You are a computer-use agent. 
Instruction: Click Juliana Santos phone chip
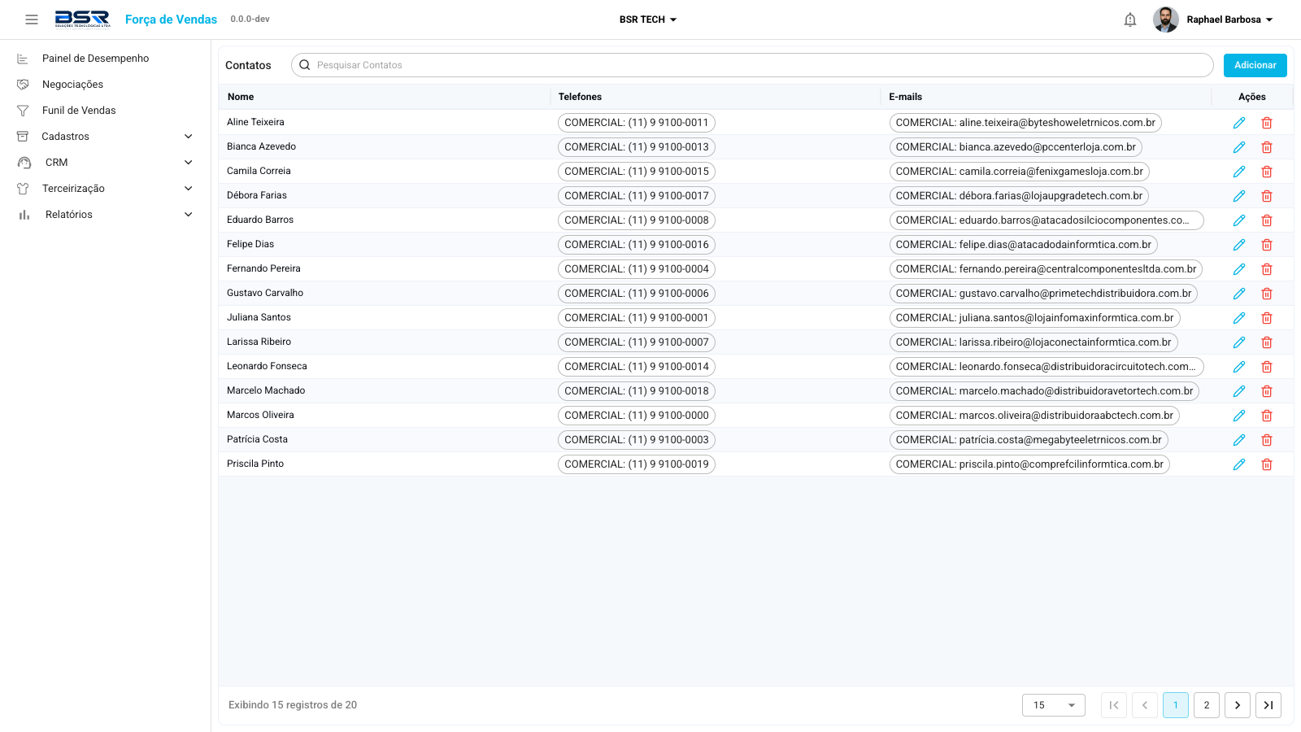pos(637,318)
